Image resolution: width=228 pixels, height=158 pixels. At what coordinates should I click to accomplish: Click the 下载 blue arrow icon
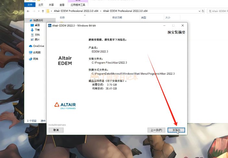32,30
